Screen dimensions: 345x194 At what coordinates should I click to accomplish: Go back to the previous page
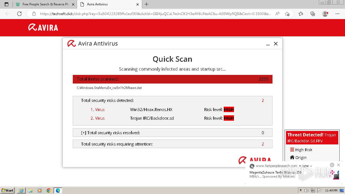click(x=8, y=14)
